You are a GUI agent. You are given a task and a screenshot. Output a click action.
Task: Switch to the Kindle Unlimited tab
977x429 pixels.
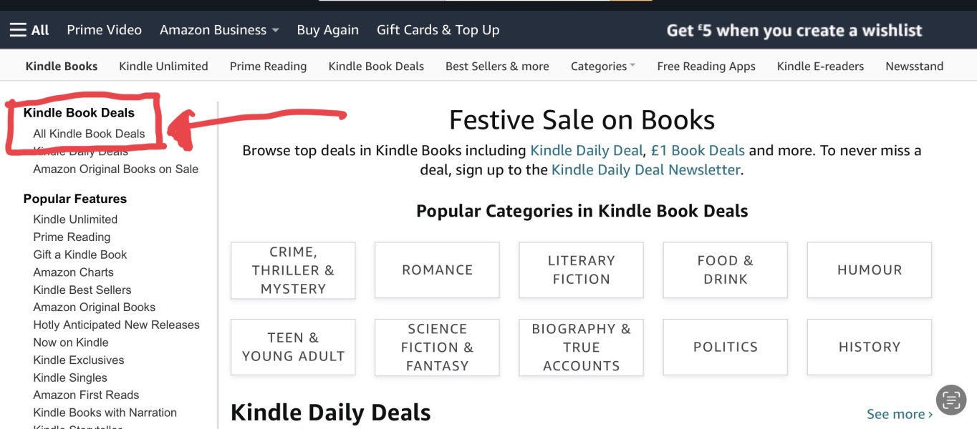163,66
